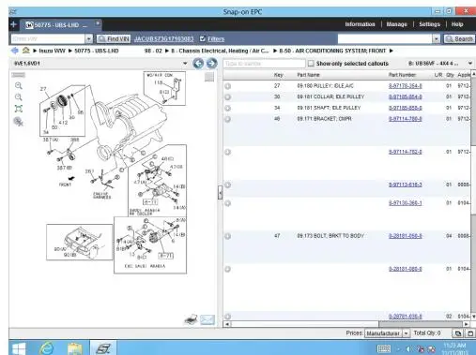This screenshot has height=355, width=476.
Task: Click the 8 - Chassis Electrical, Heating breadcrumb
Action: point(220,51)
